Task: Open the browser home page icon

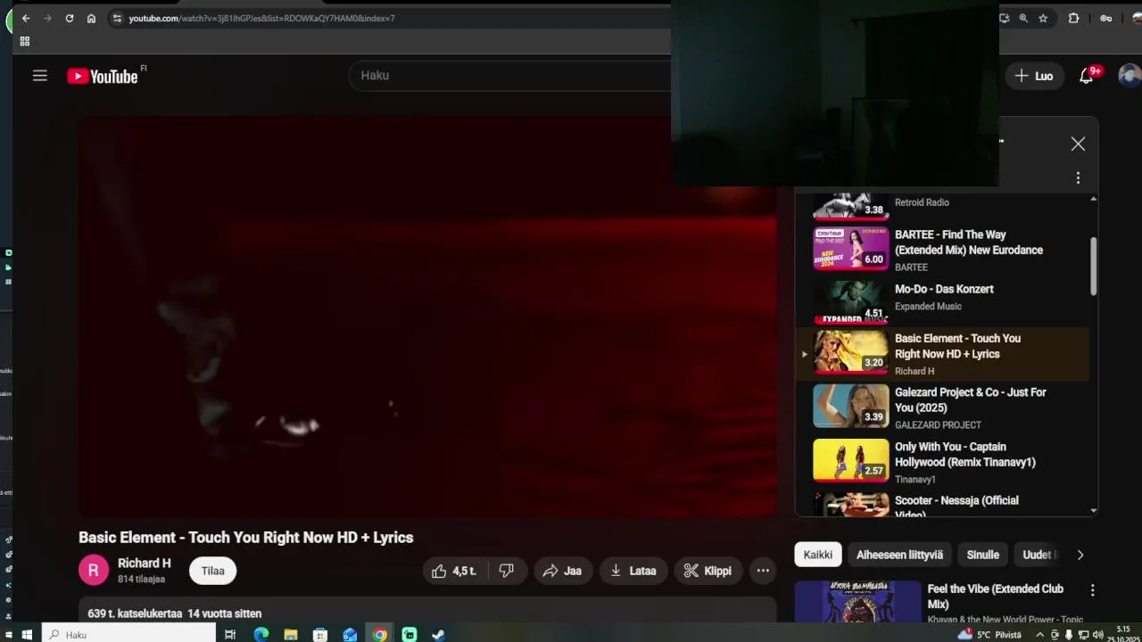Action: click(x=91, y=18)
